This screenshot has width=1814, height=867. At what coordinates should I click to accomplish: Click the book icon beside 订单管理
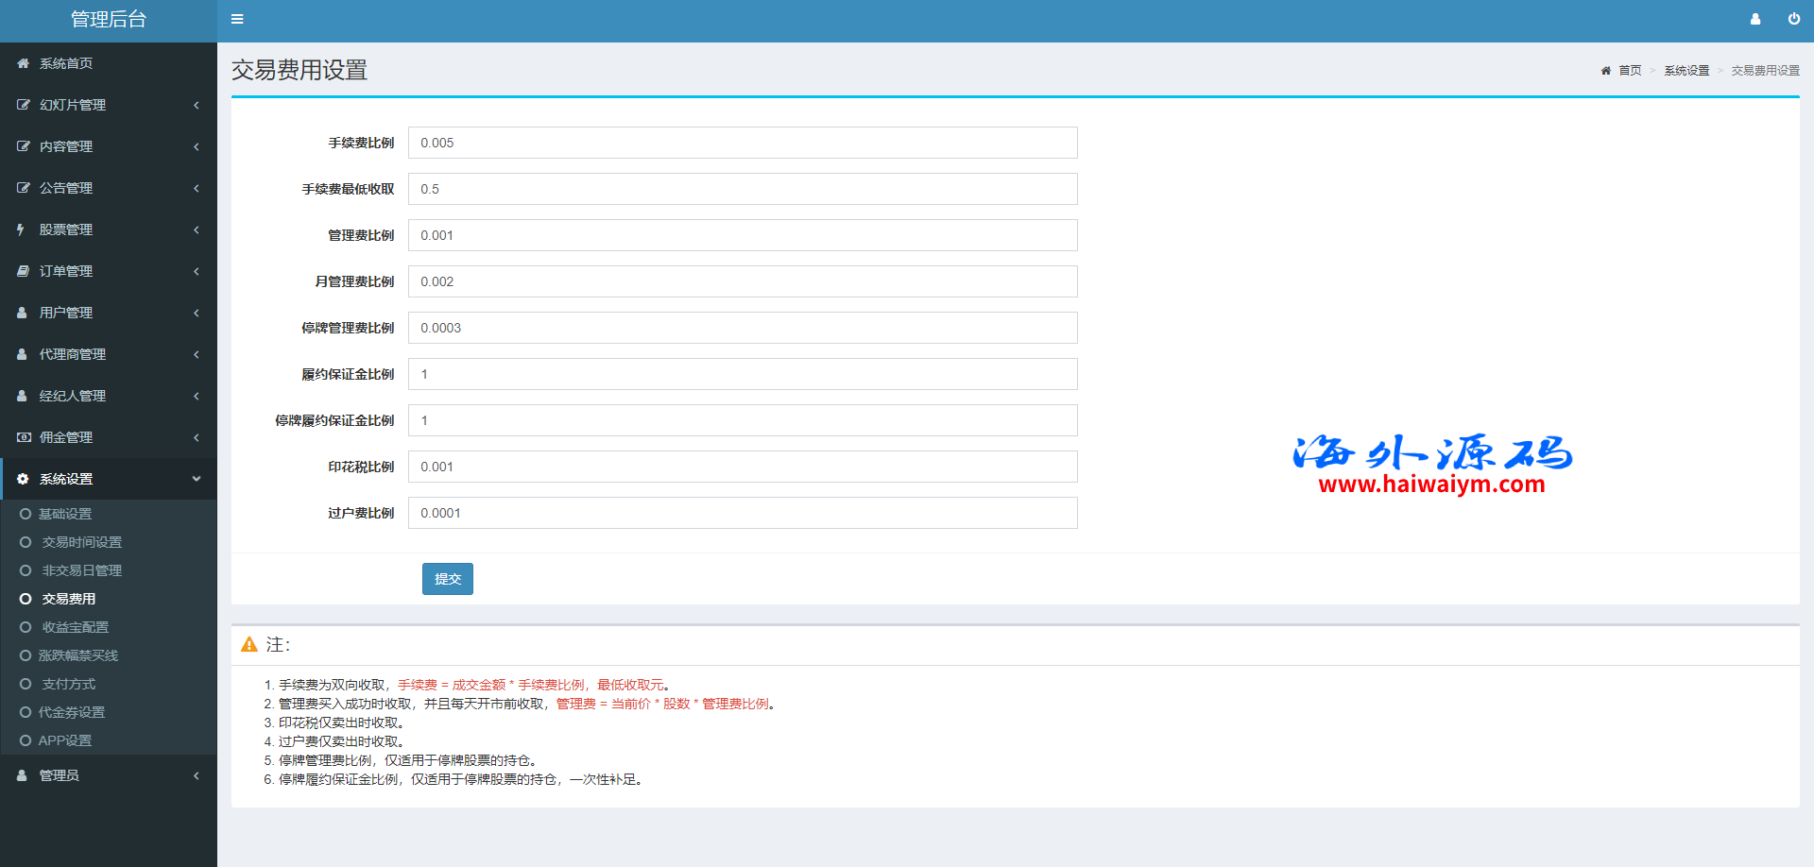(x=23, y=271)
